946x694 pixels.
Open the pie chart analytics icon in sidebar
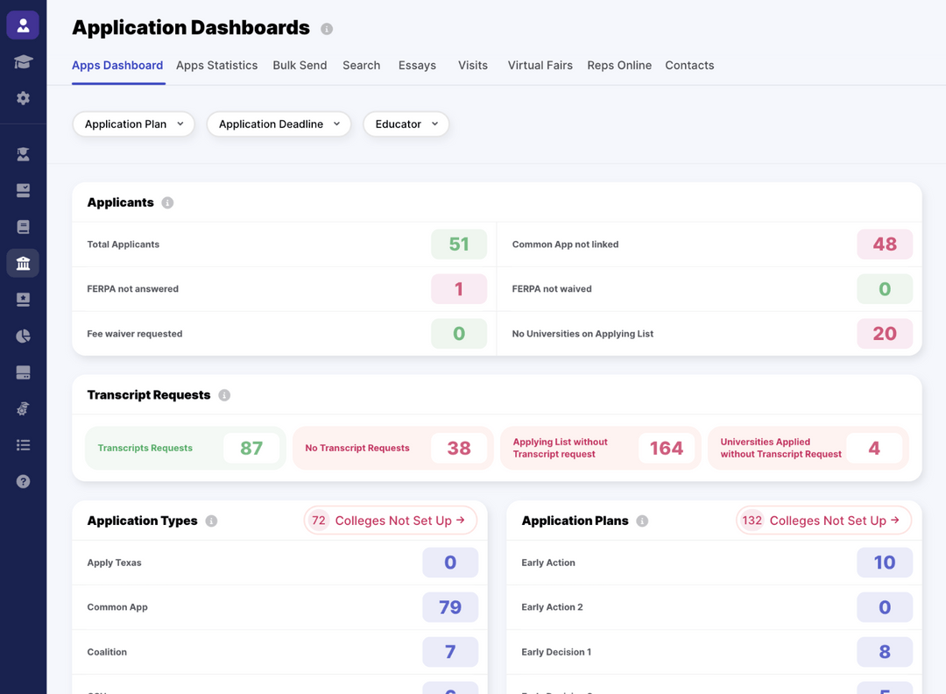pos(23,336)
